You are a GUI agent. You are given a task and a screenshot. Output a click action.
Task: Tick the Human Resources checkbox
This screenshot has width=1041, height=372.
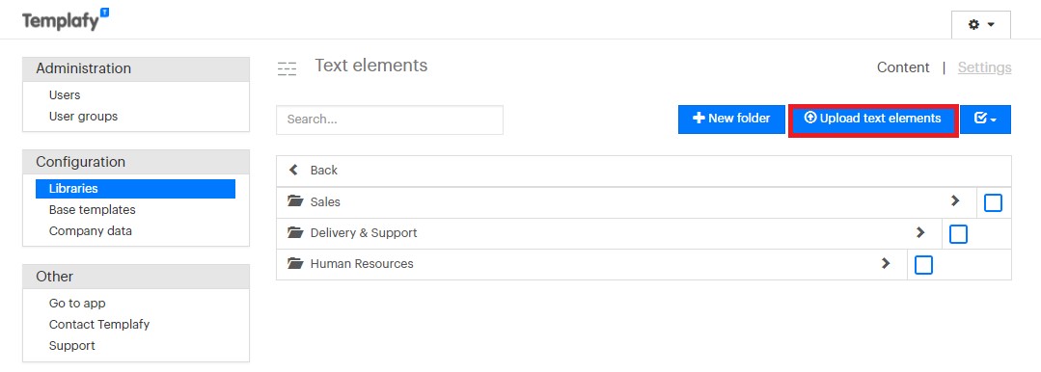(923, 265)
